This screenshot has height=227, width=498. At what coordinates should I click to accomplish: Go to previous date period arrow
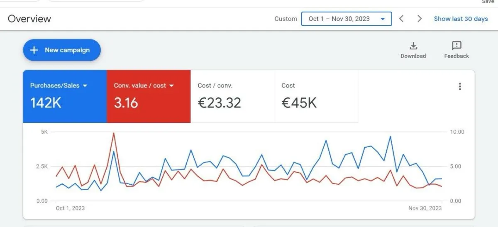401,19
